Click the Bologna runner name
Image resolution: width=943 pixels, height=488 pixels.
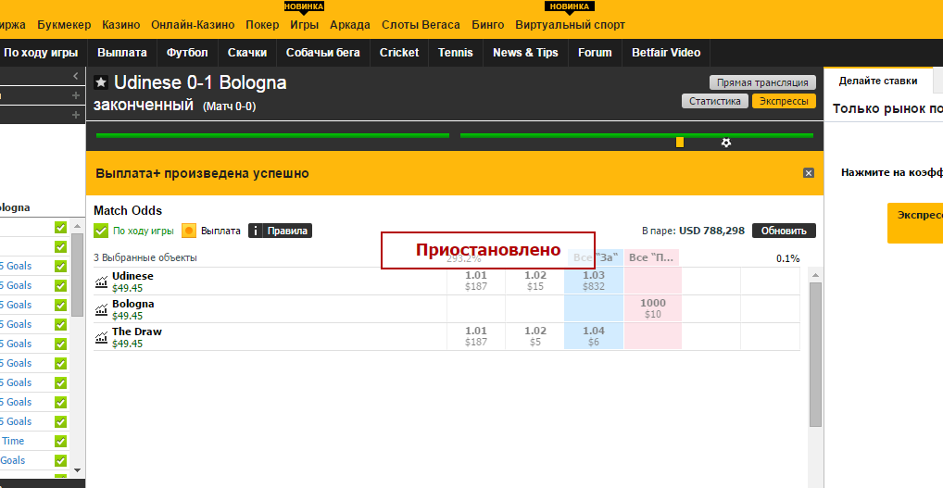point(132,304)
